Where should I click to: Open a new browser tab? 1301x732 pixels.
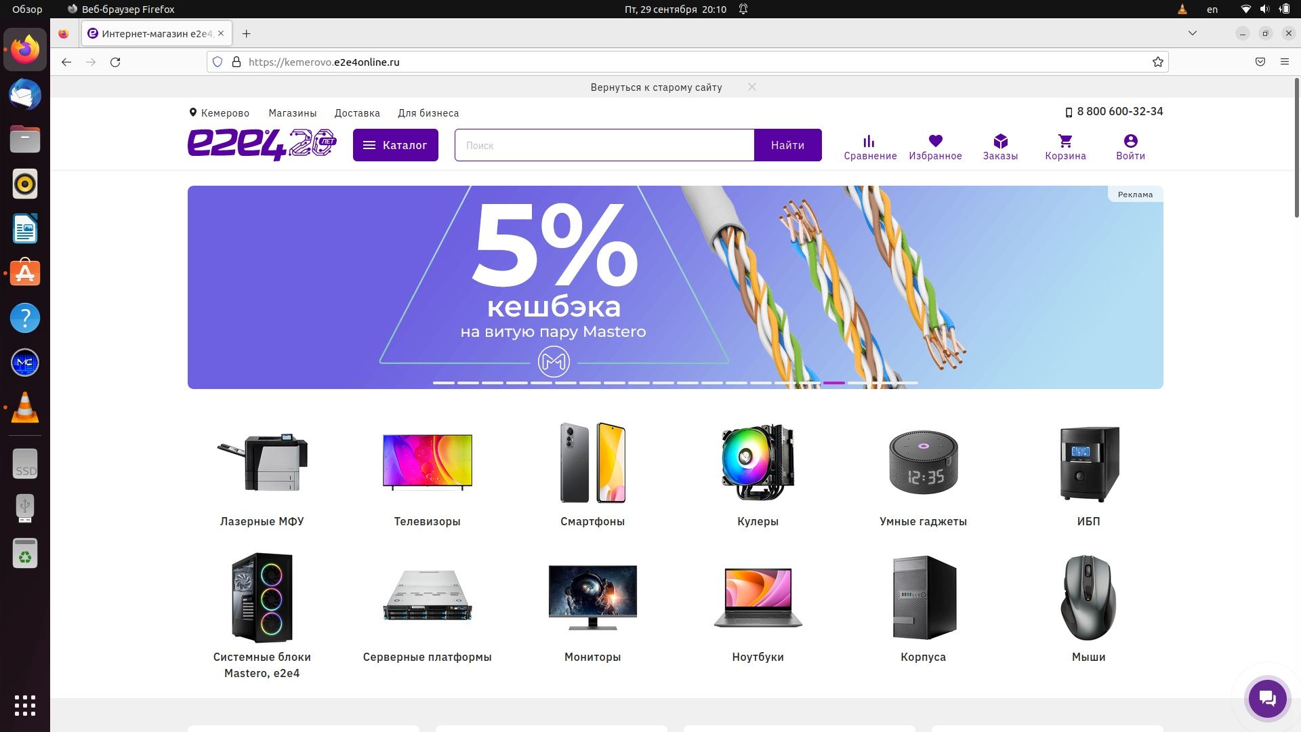(x=246, y=33)
